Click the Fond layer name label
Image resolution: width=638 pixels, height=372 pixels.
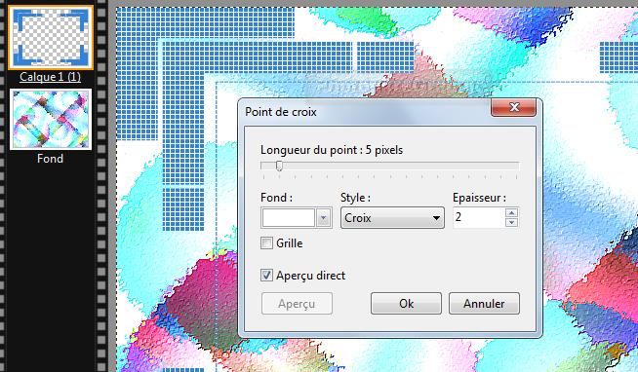(50, 159)
